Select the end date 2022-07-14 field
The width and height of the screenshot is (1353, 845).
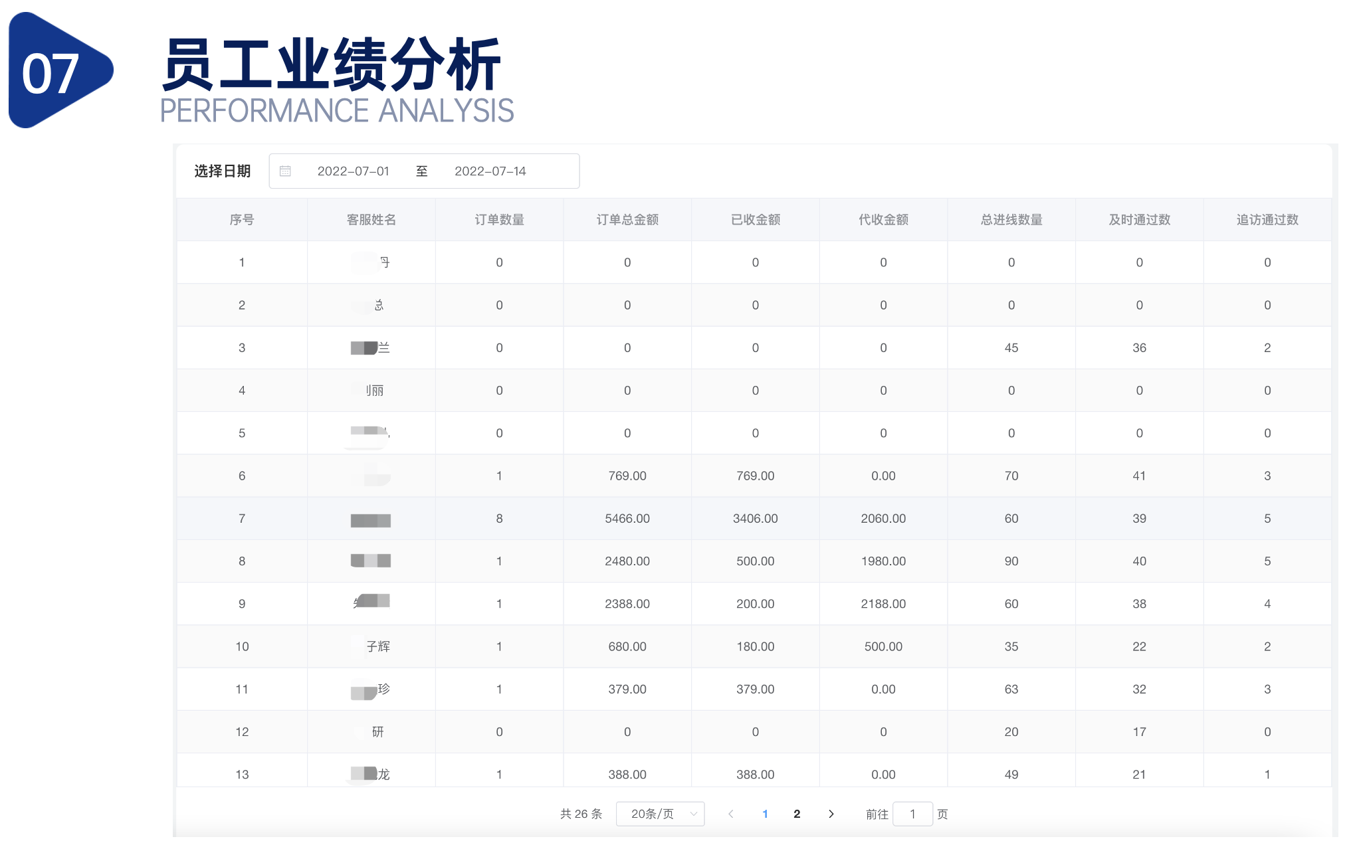point(490,171)
